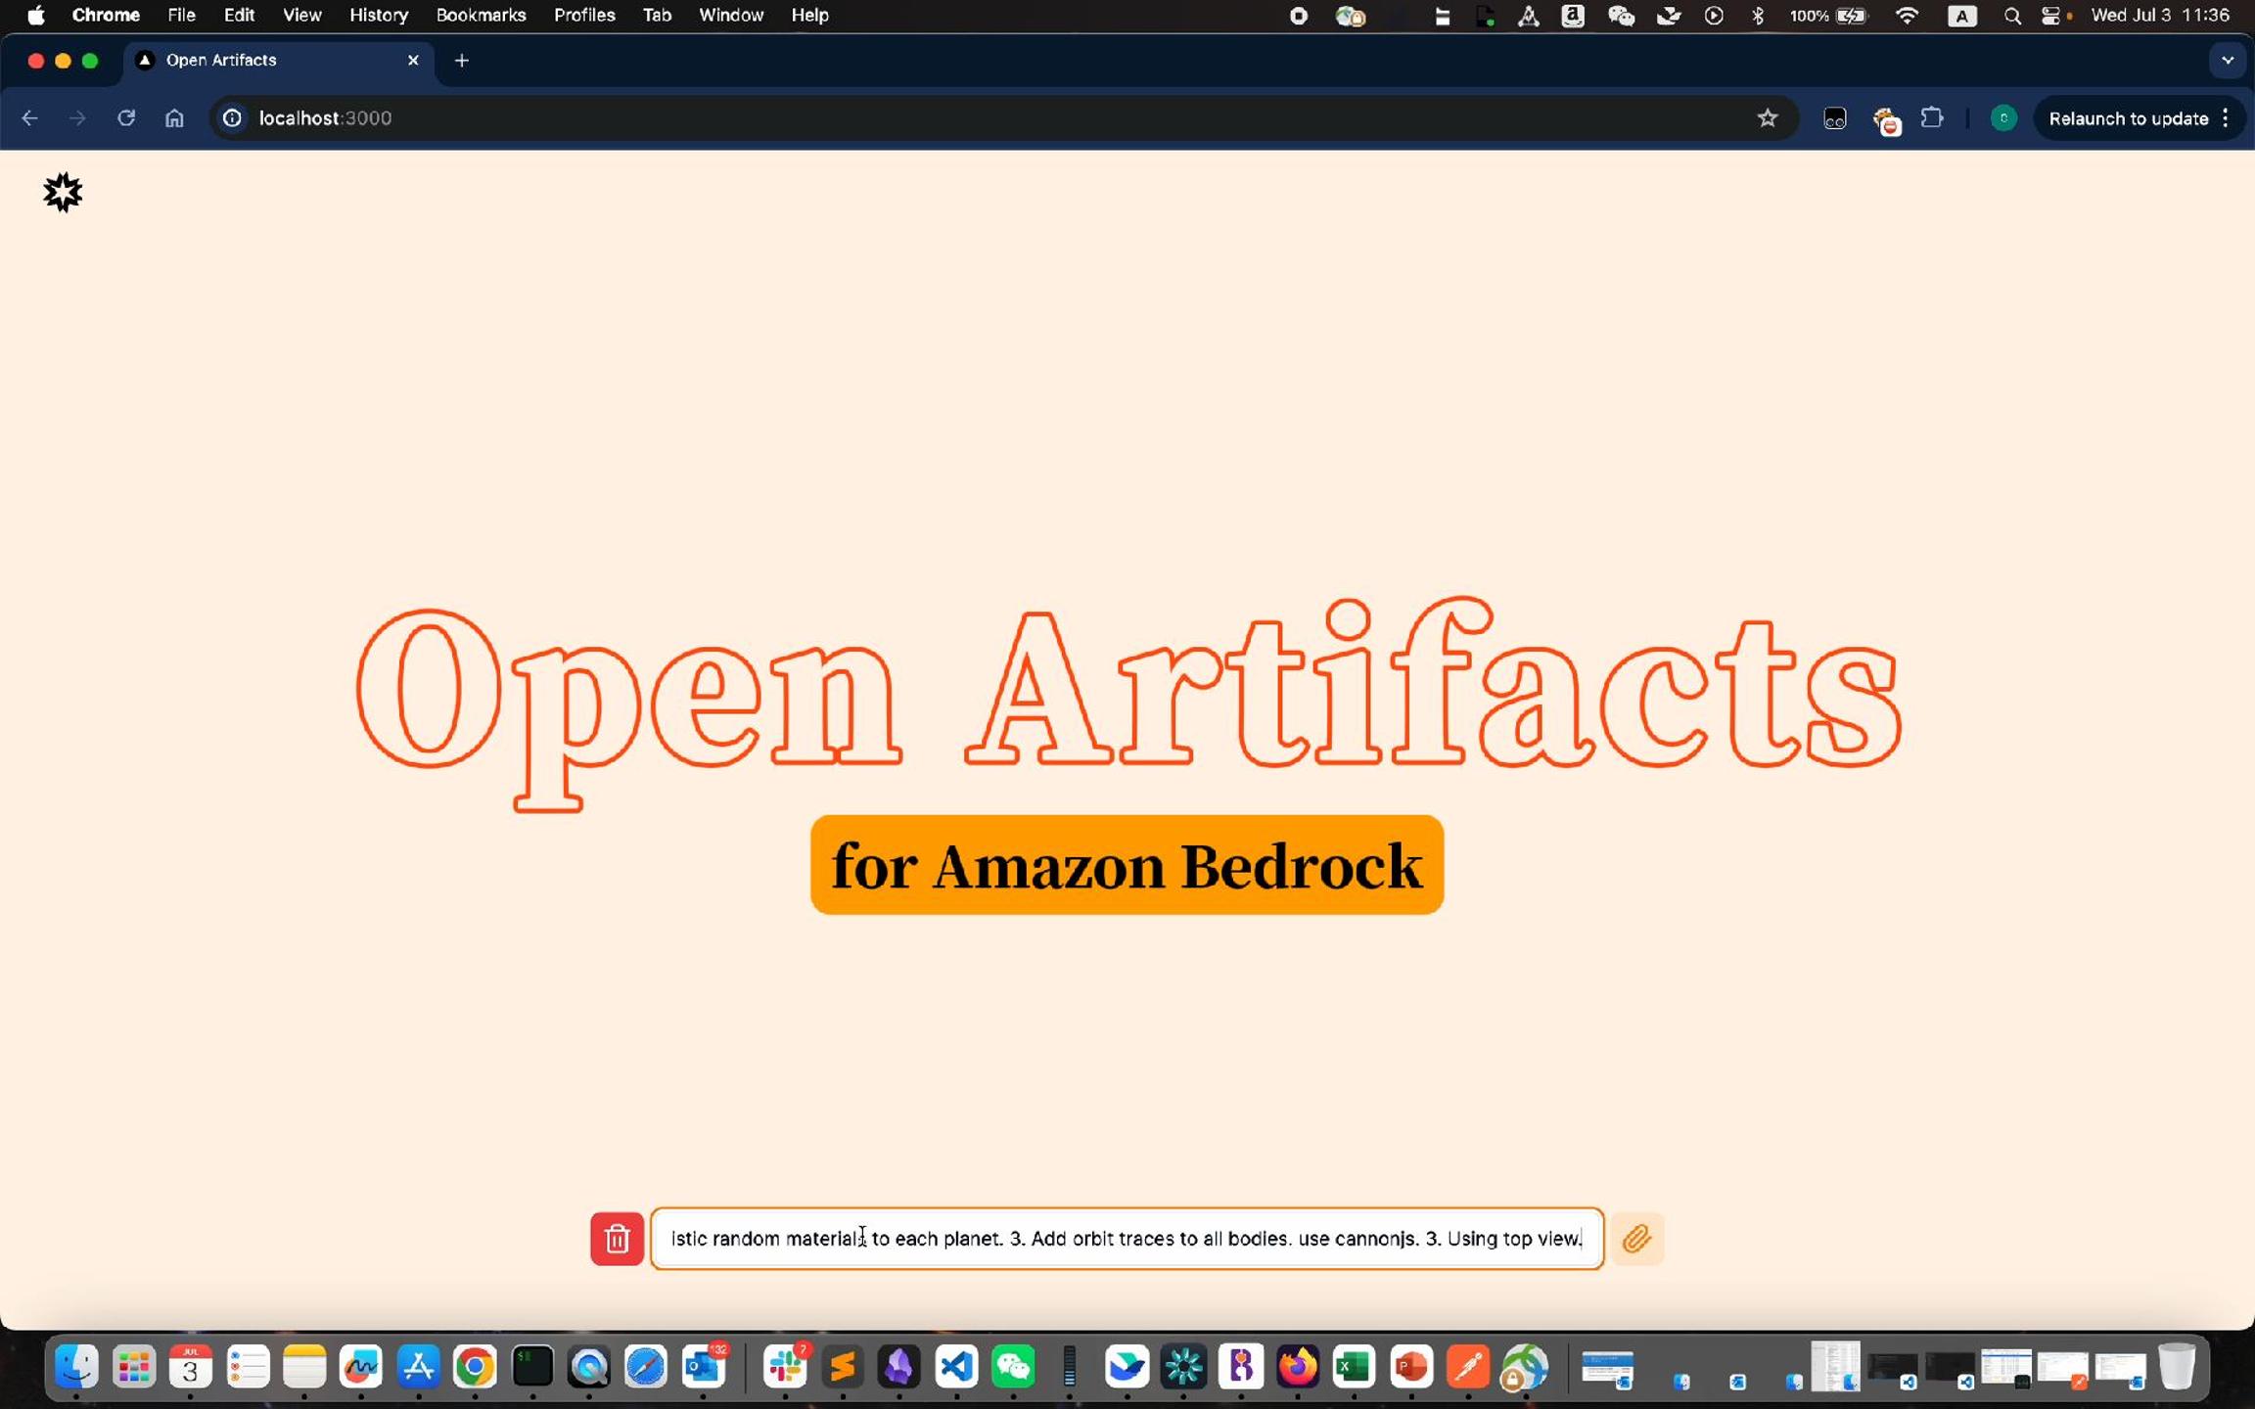Click the Chrome File menu item
The width and height of the screenshot is (2255, 1409).
coord(180,15)
